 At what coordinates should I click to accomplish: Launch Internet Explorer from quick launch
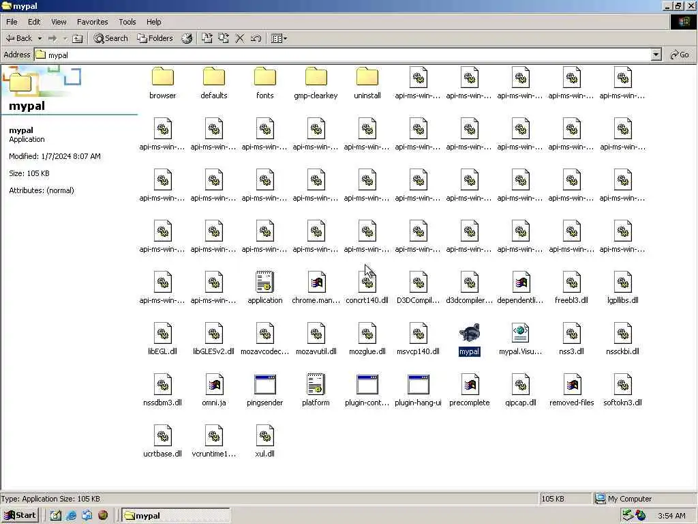pos(71,516)
